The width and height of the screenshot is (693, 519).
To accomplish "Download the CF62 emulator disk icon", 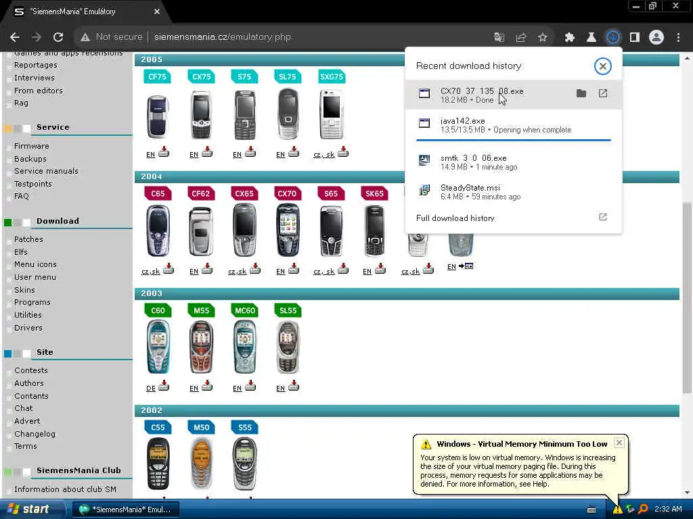I will pyautogui.click(x=207, y=269).
